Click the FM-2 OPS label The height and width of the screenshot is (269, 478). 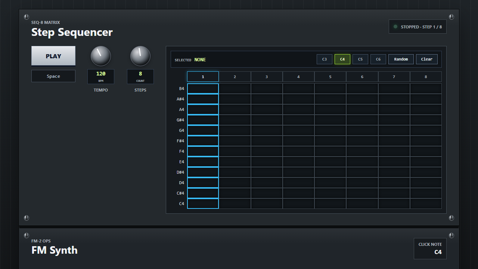41,241
